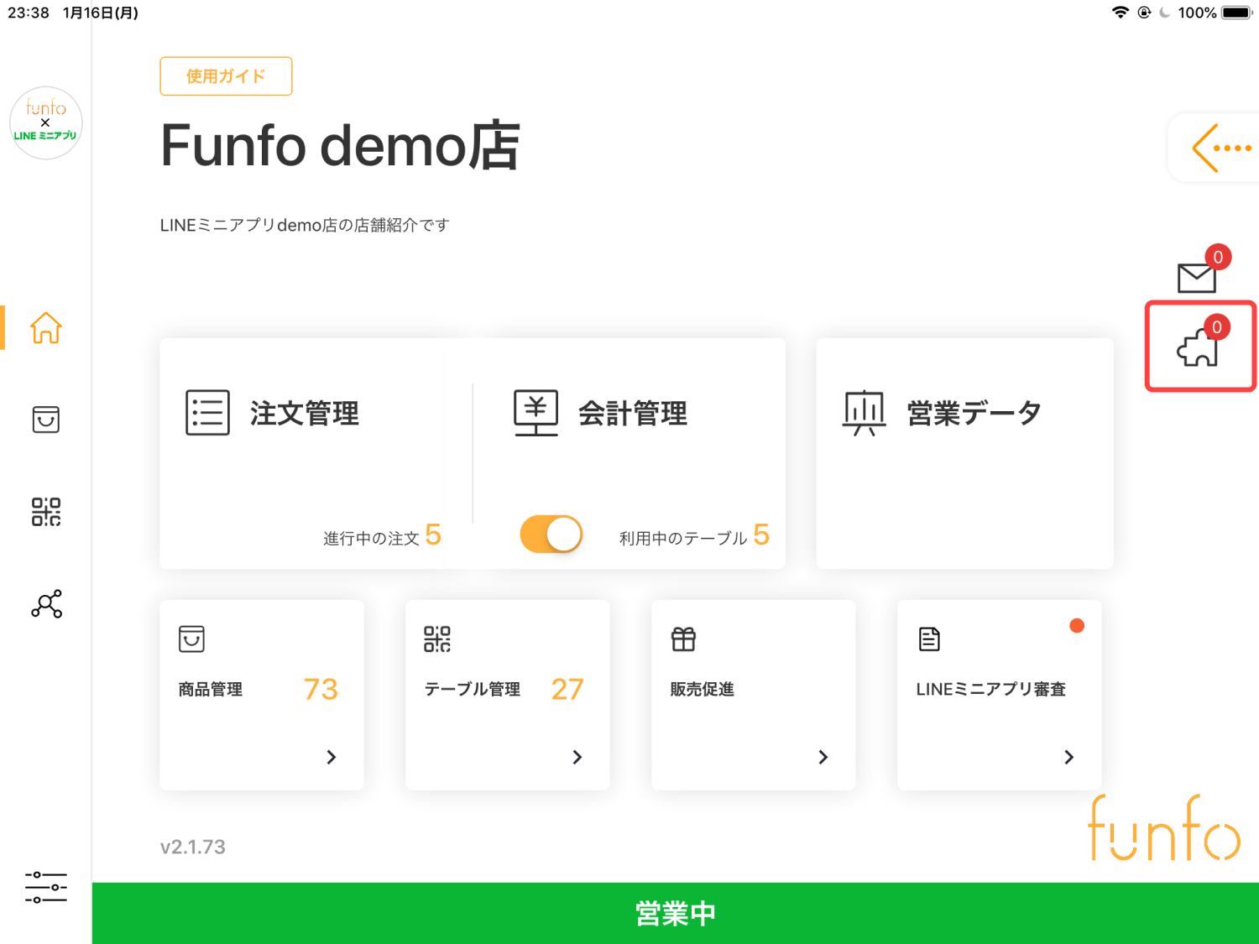Open 会計管理 accounting management
The width and height of the screenshot is (1259, 944).
tap(633, 413)
